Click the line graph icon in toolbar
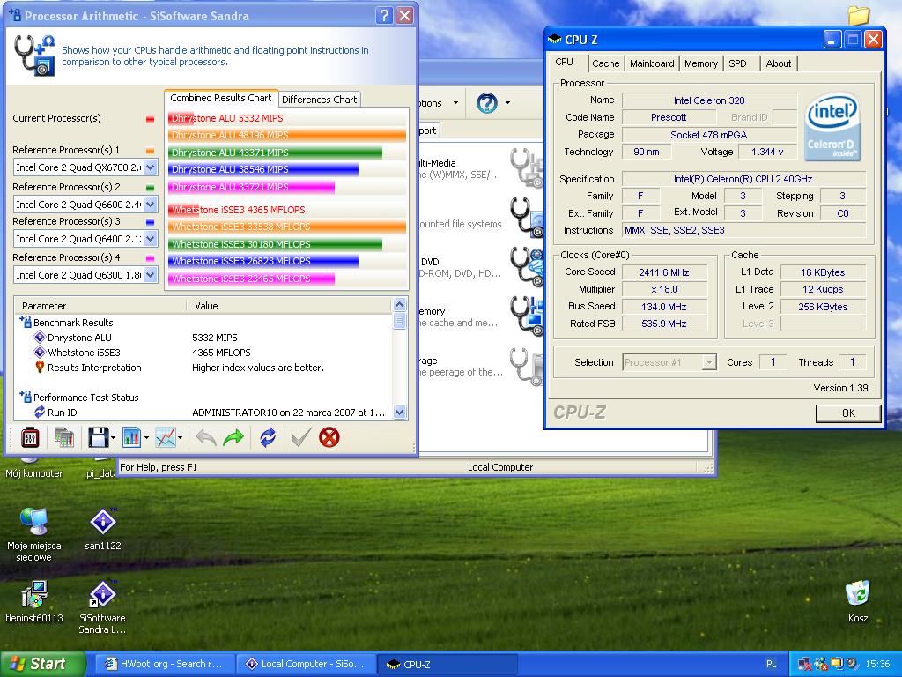Image resolution: width=902 pixels, height=677 pixels. [x=166, y=438]
